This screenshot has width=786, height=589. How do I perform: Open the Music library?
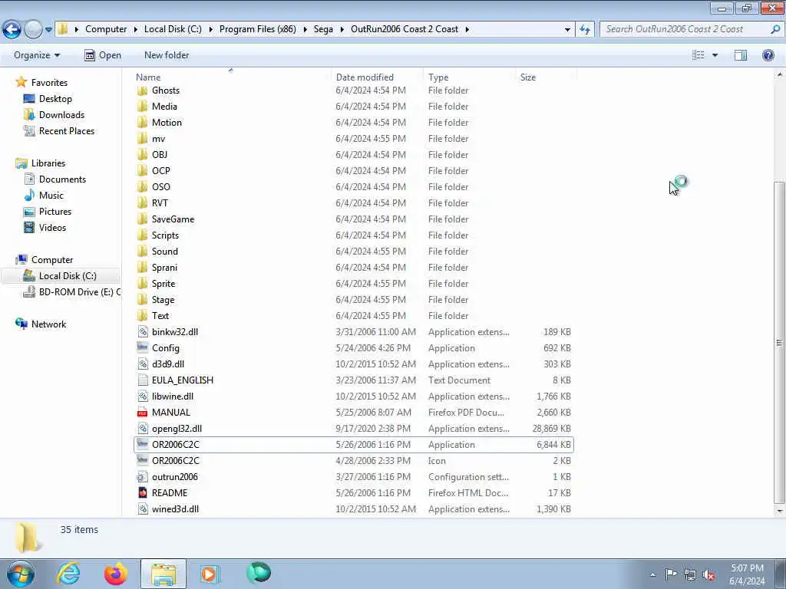pyautogui.click(x=51, y=196)
